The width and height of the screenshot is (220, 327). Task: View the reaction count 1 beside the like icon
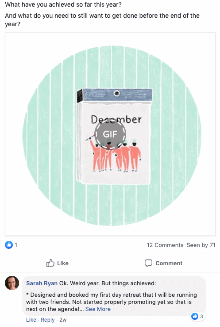pos(16,245)
